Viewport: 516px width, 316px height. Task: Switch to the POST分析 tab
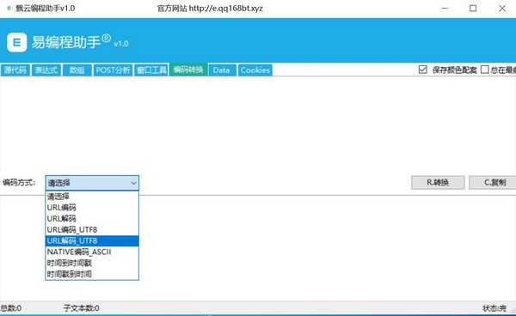pyautogui.click(x=113, y=70)
